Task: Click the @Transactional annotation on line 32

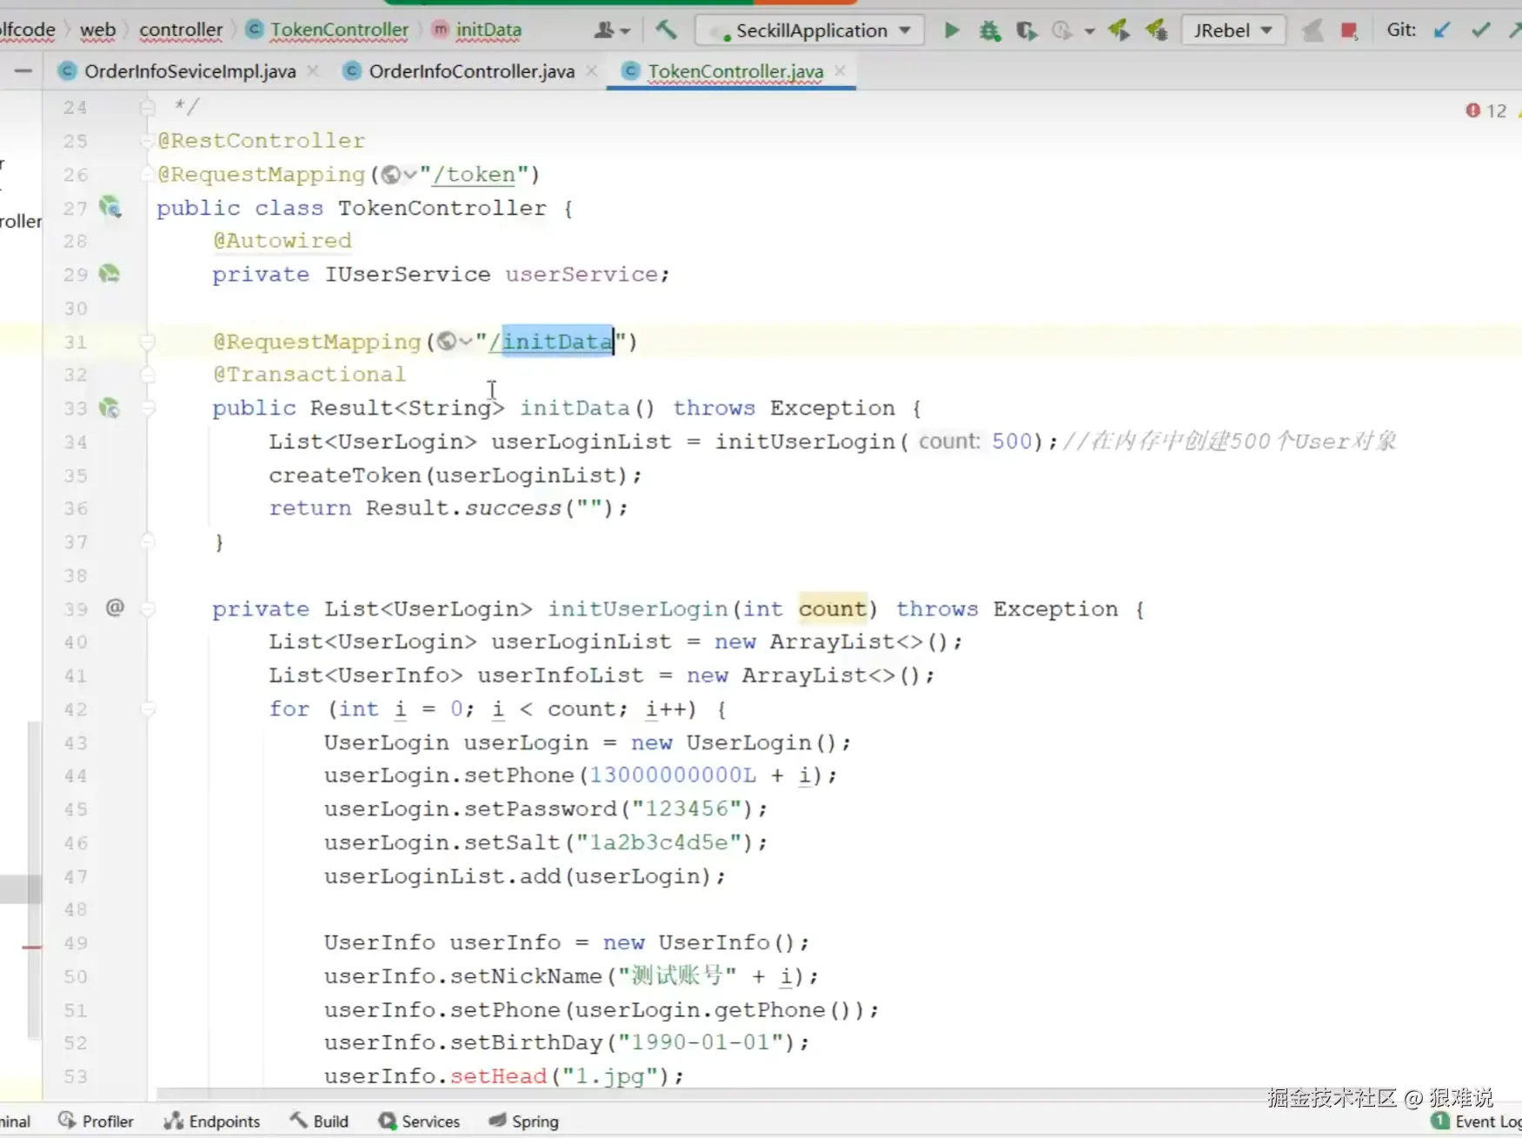Action: [x=309, y=375]
